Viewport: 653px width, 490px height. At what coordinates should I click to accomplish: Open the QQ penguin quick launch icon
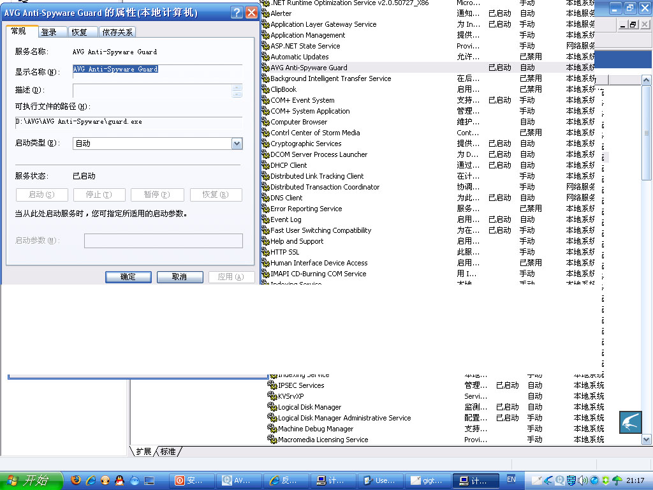119,480
